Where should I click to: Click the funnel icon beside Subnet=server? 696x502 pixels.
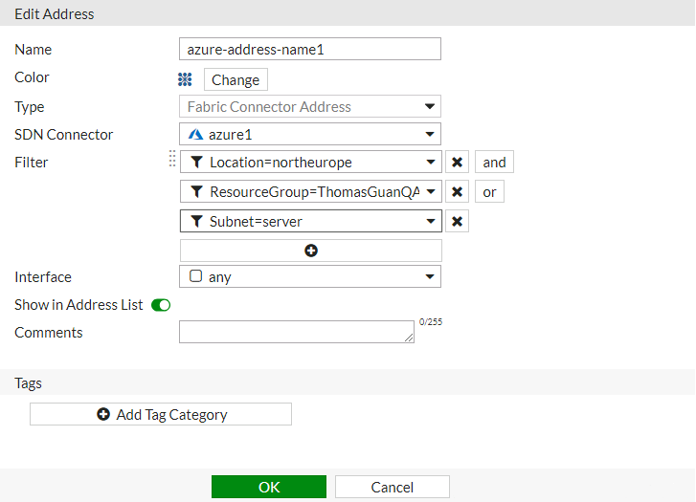click(197, 222)
